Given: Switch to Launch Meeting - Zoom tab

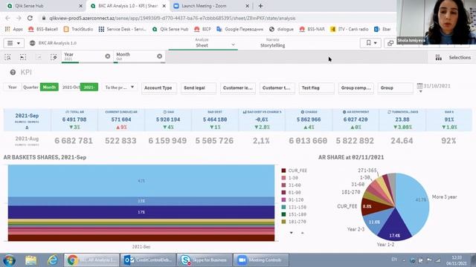Looking at the screenshot, I should click(x=211, y=6).
